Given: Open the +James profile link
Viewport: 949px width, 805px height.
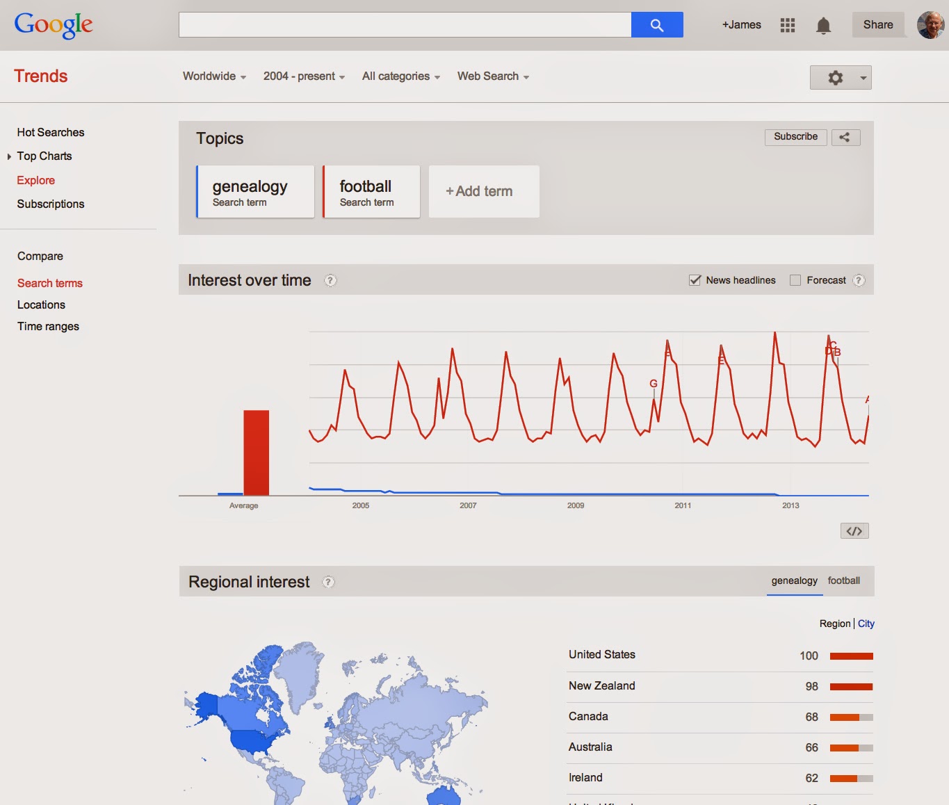Looking at the screenshot, I should tap(741, 25).
